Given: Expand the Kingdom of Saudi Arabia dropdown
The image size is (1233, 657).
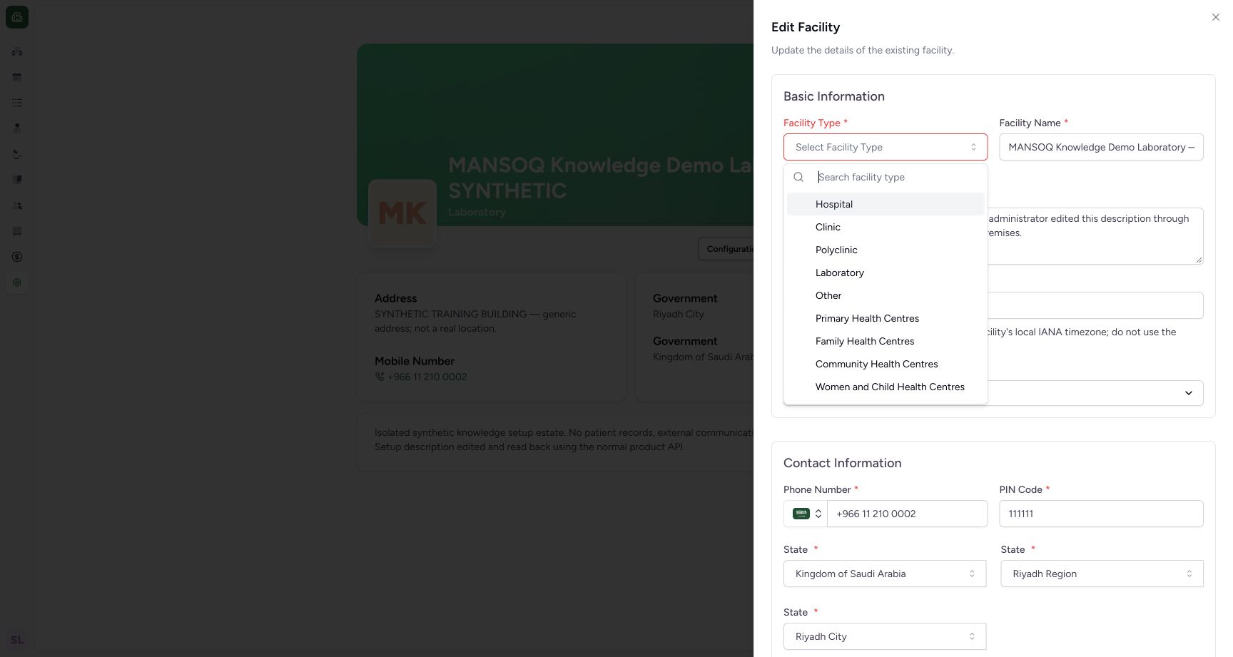Looking at the screenshot, I should (885, 574).
